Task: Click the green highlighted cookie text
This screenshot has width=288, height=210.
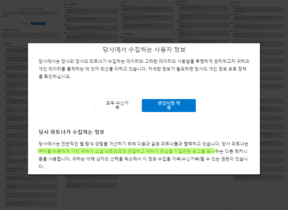Action: (x=126, y=151)
